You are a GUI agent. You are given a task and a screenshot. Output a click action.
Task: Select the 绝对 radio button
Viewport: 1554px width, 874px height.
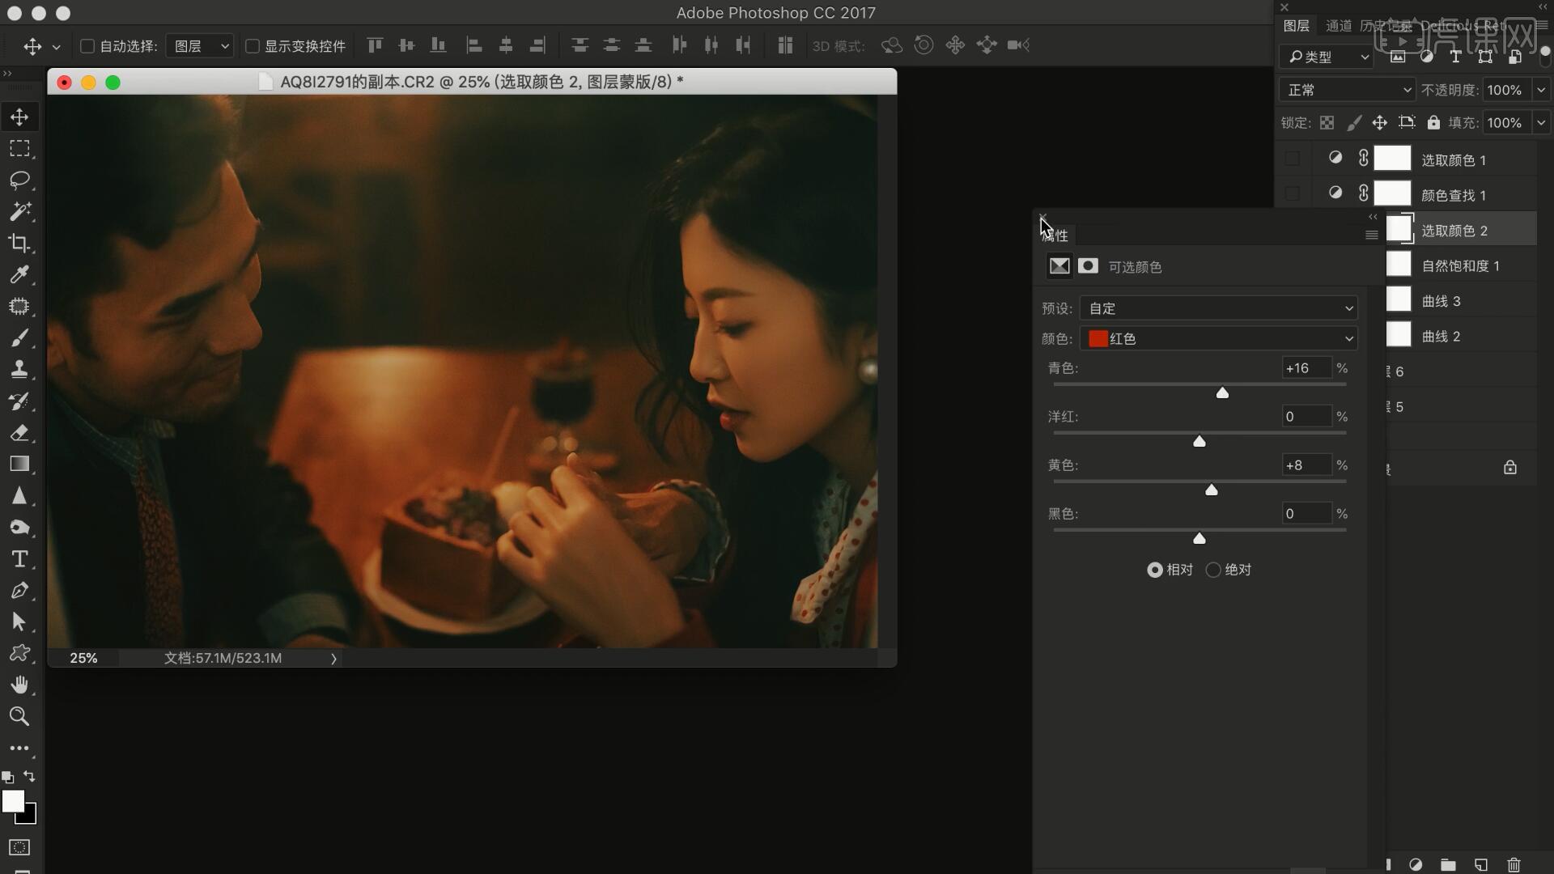click(1213, 570)
